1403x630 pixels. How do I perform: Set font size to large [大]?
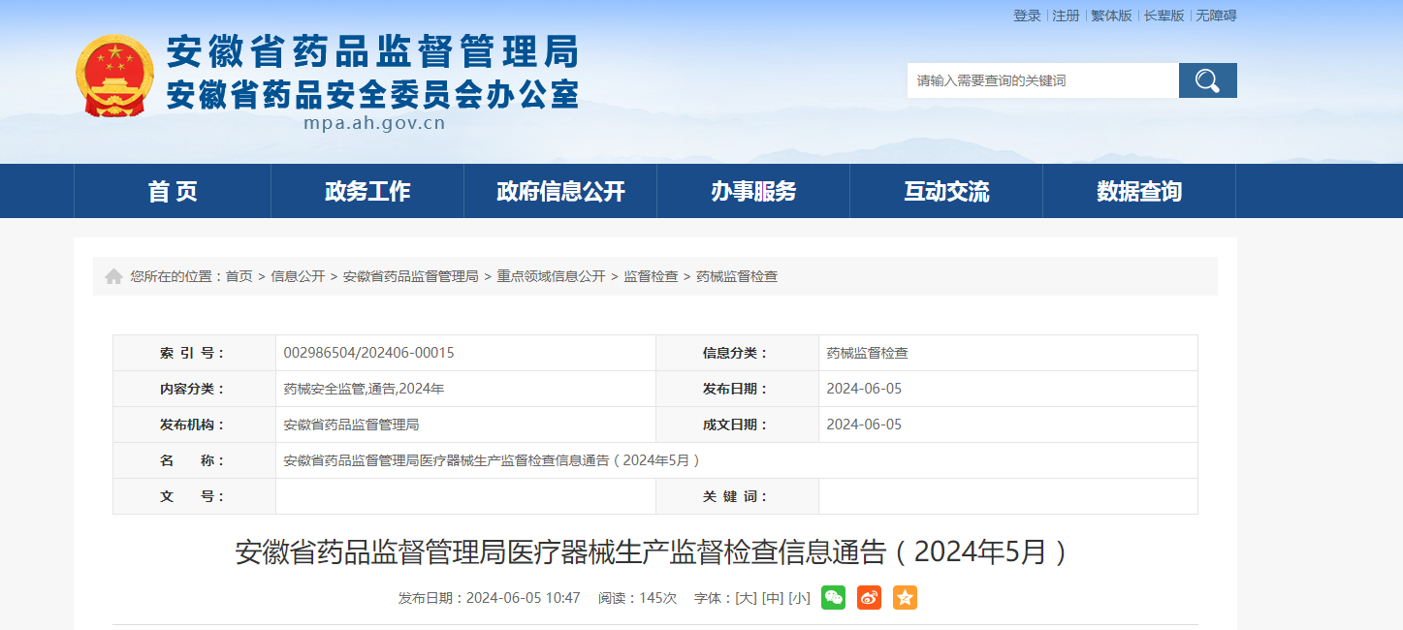(746, 598)
